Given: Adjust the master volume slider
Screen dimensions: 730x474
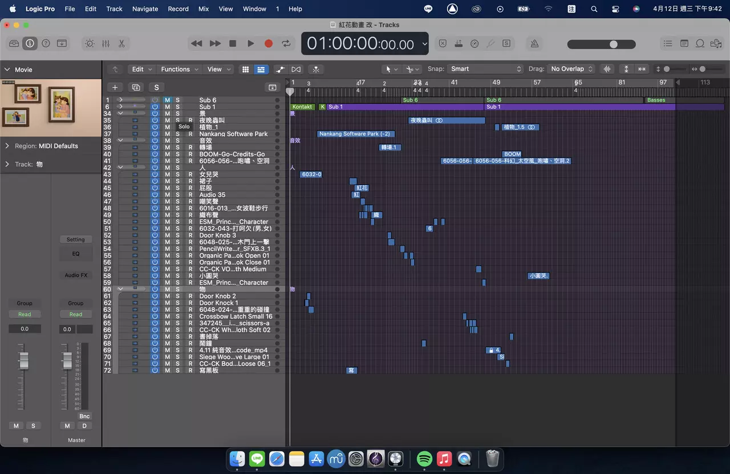Looking at the screenshot, I should (x=613, y=44).
